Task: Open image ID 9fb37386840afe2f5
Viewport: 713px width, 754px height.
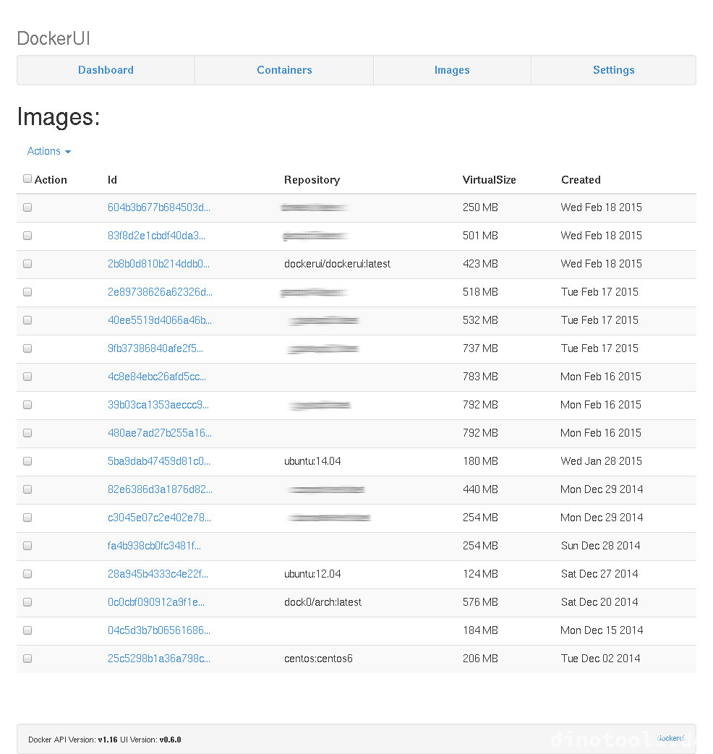Action: [155, 348]
